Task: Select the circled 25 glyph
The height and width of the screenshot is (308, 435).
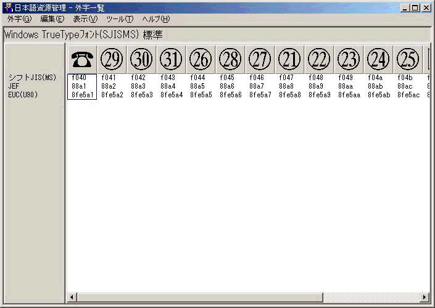Action: 408,59
